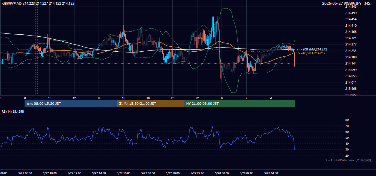Click the 5/27 18:00 date label
The image size is (376, 176).
[x=148, y=173]
